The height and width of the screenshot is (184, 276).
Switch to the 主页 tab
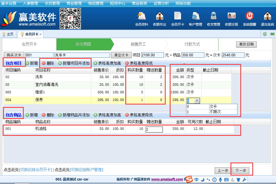[x=8, y=34]
